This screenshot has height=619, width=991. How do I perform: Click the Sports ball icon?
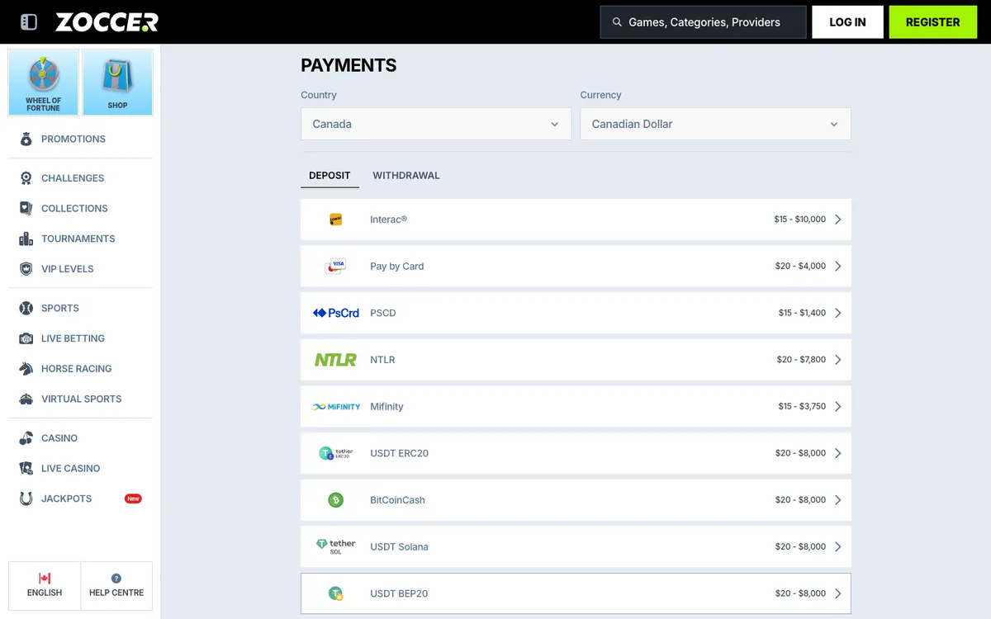tap(26, 308)
